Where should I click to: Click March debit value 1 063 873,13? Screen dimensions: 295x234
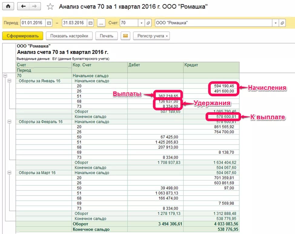point(167,193)
